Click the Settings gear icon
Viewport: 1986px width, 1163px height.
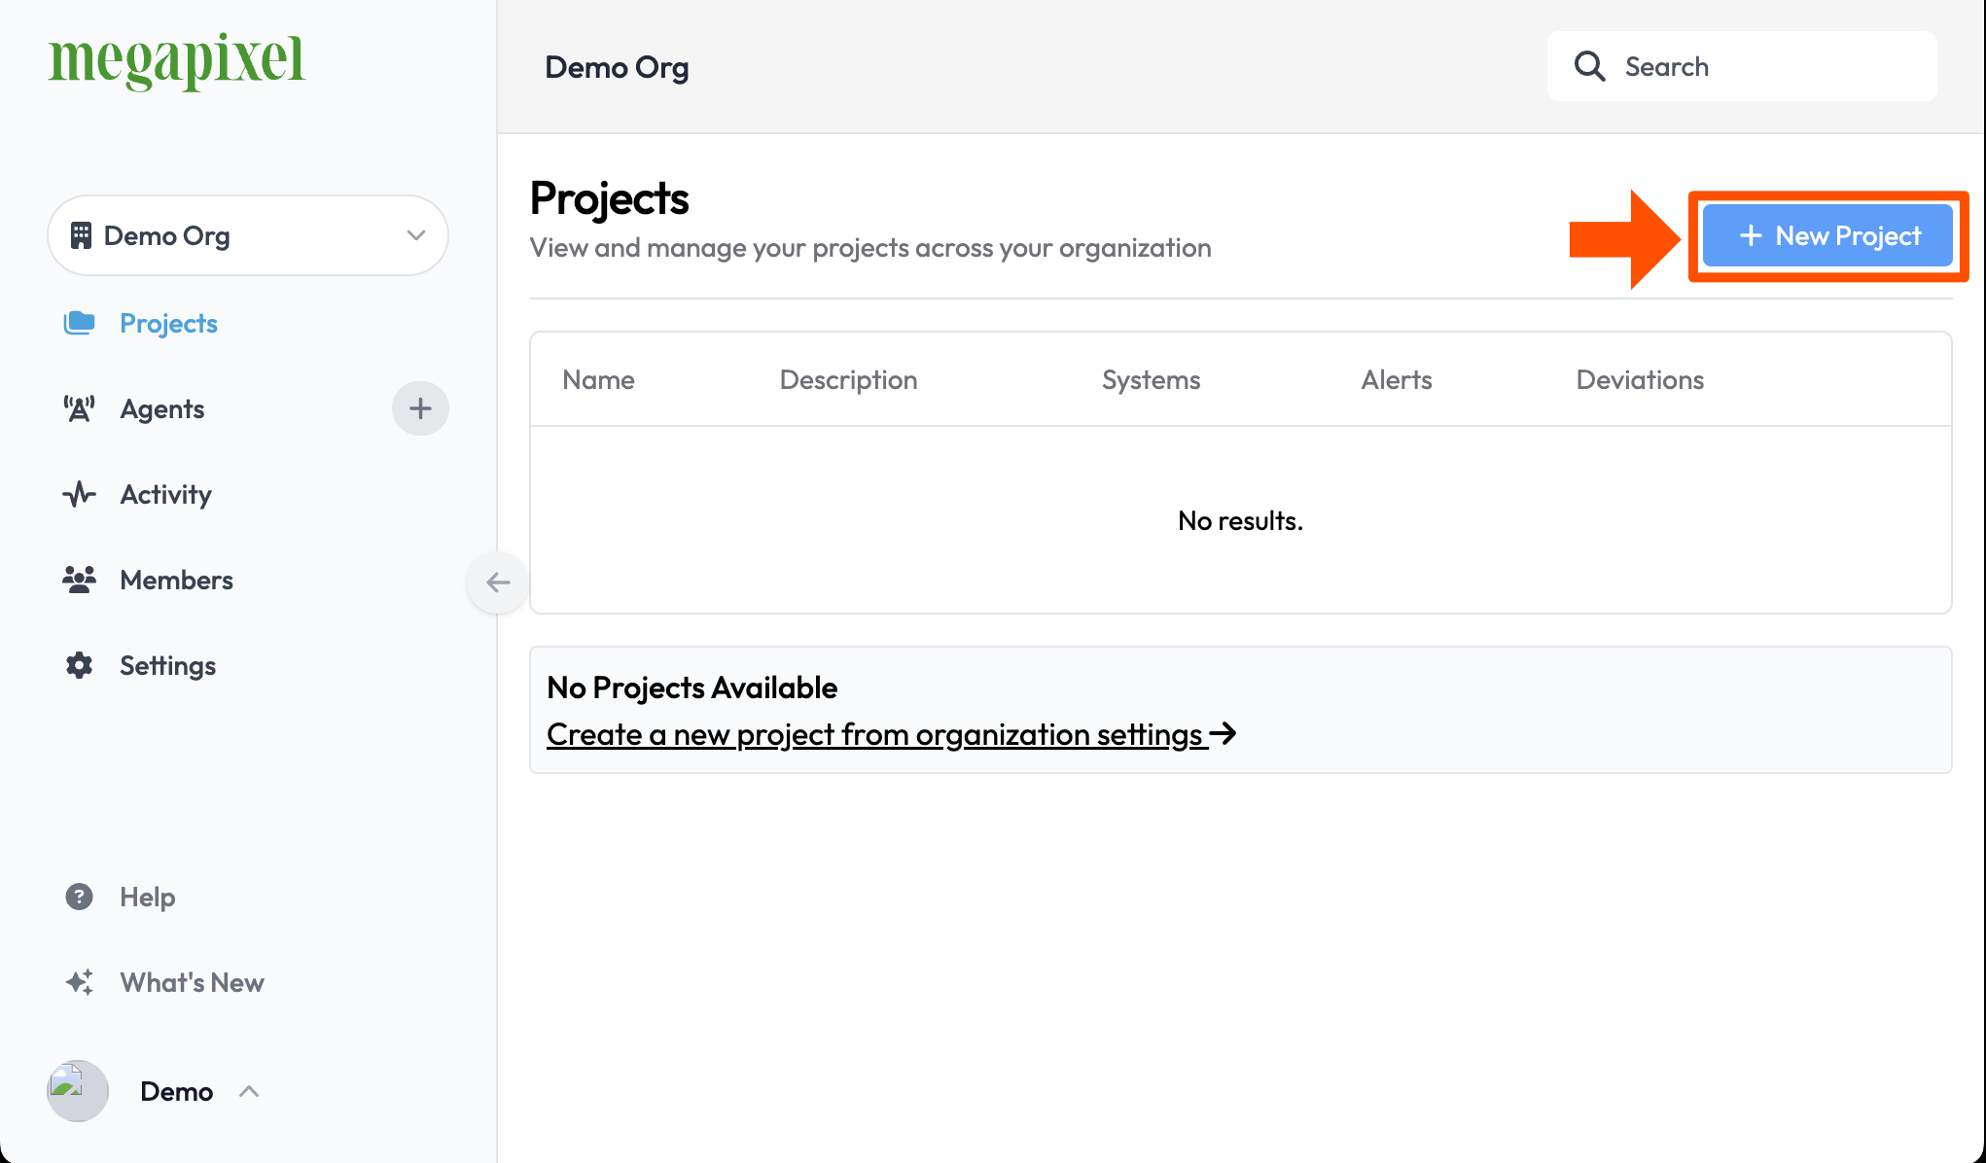81,664
